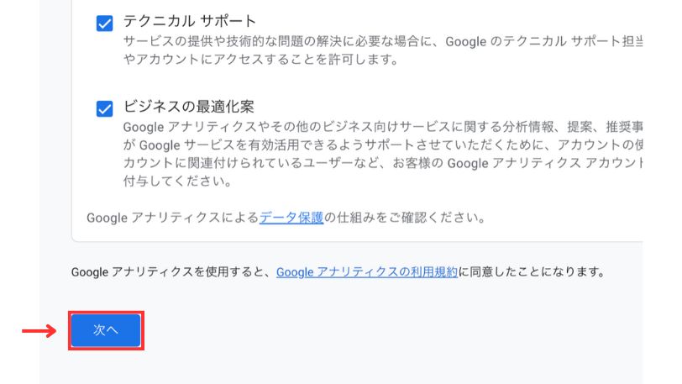Uncheck the テクニカル サポート checkbox
This screenshot has width=682, height=384.
pos(105,23)
